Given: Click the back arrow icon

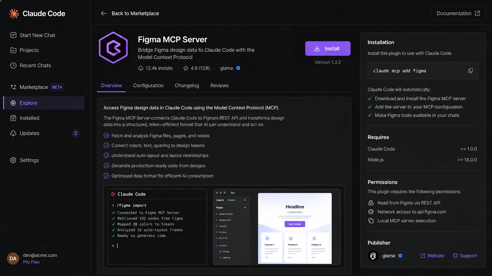Looking at the screenshot, I should pyautogui.click(x=104, y=13).
